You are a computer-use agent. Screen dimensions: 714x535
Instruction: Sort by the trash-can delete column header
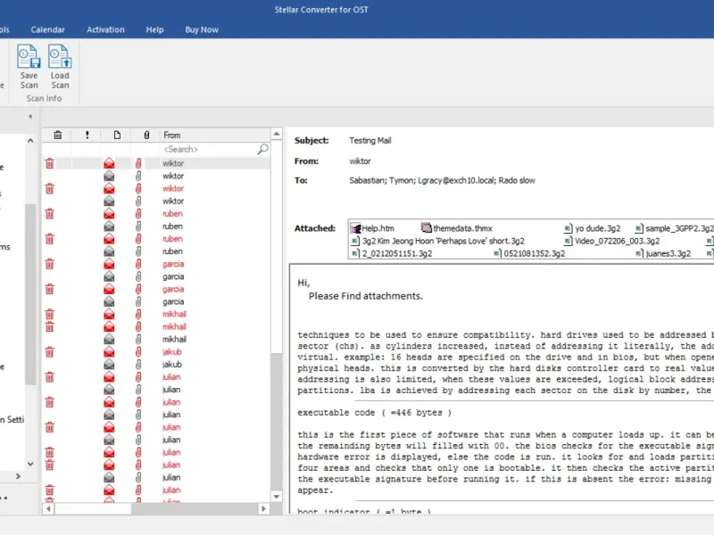[x=58, y=136]
